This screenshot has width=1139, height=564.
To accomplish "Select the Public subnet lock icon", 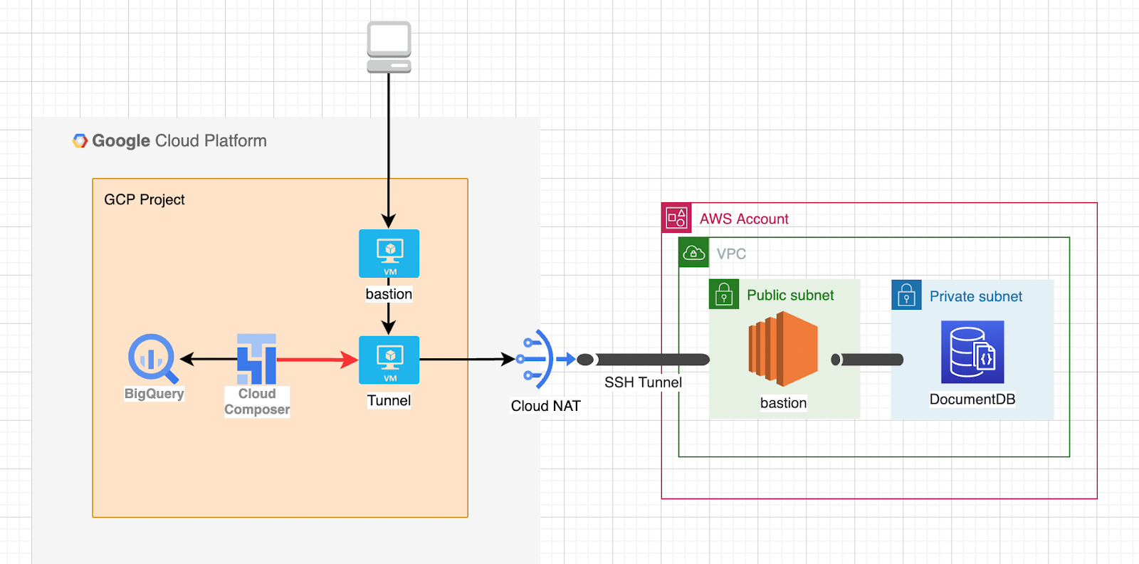I will [x=724, y=294].
